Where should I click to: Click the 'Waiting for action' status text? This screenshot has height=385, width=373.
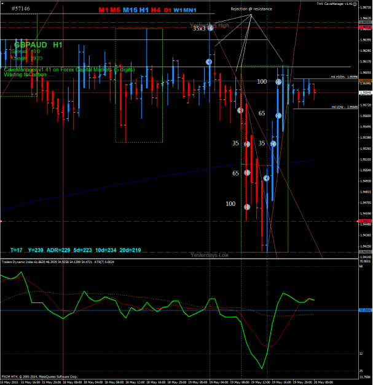pos(30,75)
